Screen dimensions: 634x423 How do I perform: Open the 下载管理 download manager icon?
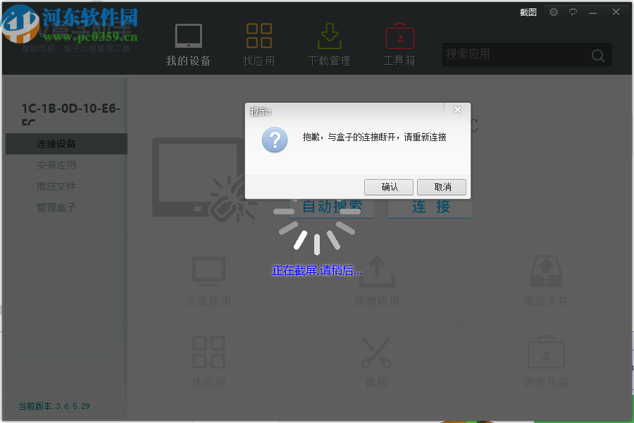[329, 34]
